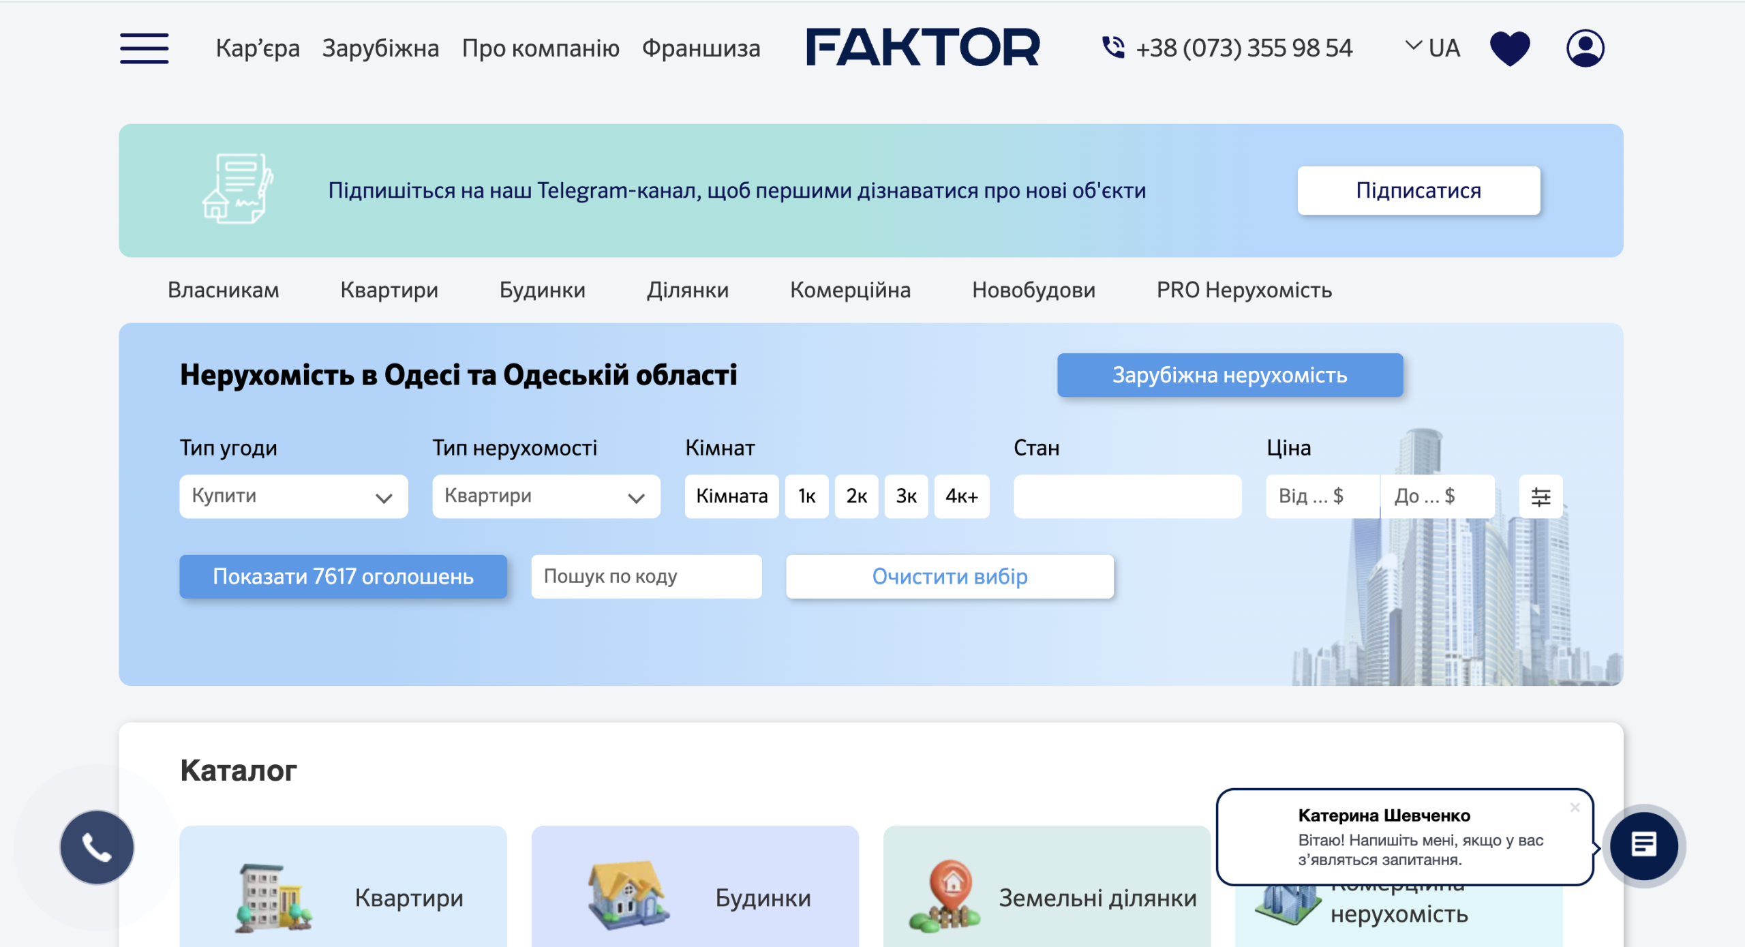1745x947 pixels.
Task: Click the advanced filters sliders icon
Action: [x=1541, y=496]
